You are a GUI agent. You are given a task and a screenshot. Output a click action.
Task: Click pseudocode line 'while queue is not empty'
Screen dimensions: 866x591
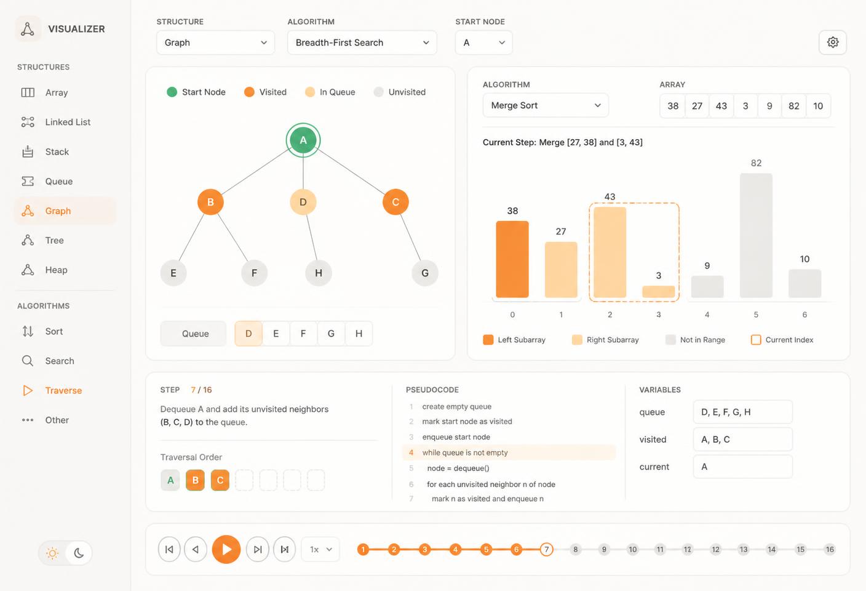coord(509,452)
